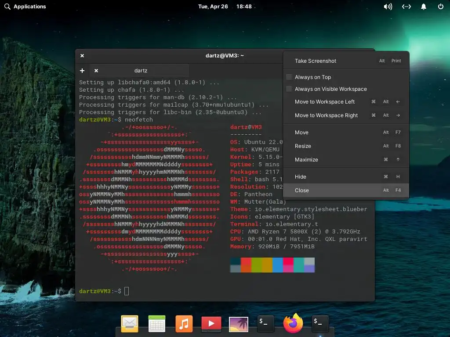Click the Uptime: 5 mins line
This screenshot has width=450, height=337.
click(254, 165)
